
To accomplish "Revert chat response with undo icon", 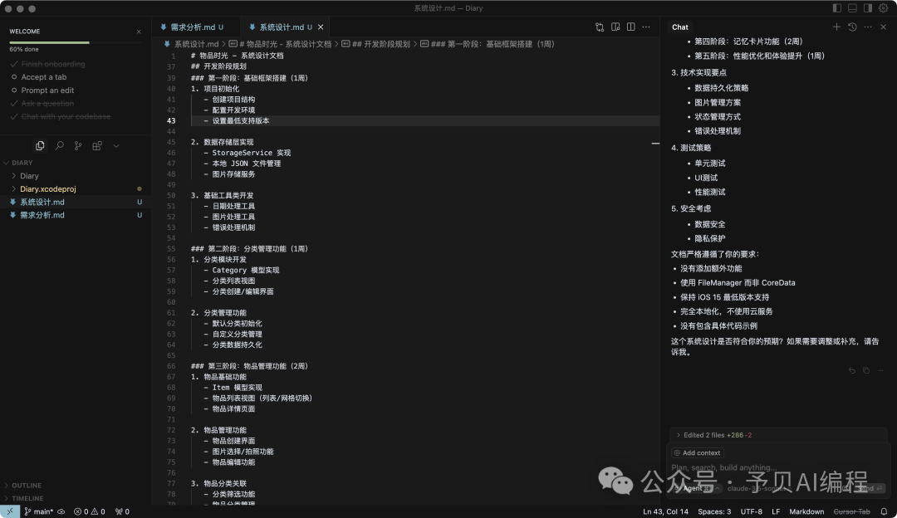I will [x=852, y=370].
